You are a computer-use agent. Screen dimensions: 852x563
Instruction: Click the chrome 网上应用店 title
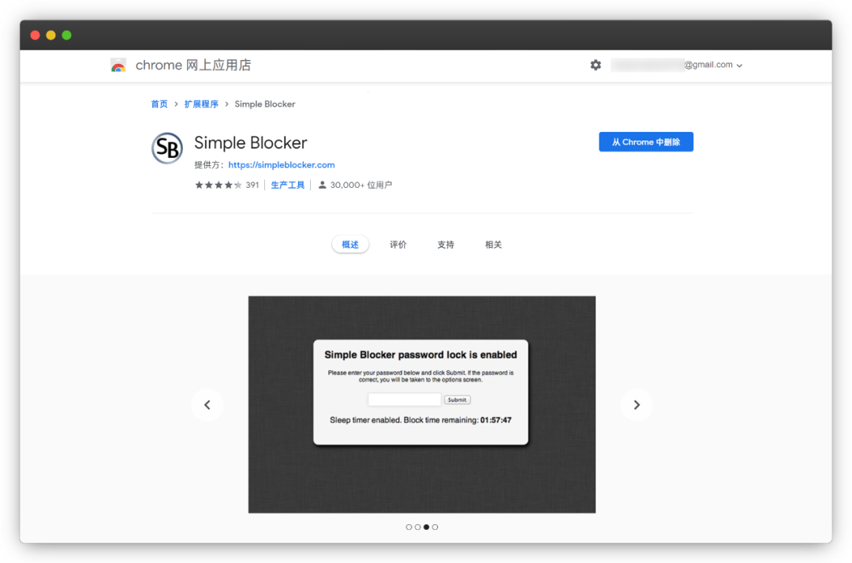click(x=193, y=66)
